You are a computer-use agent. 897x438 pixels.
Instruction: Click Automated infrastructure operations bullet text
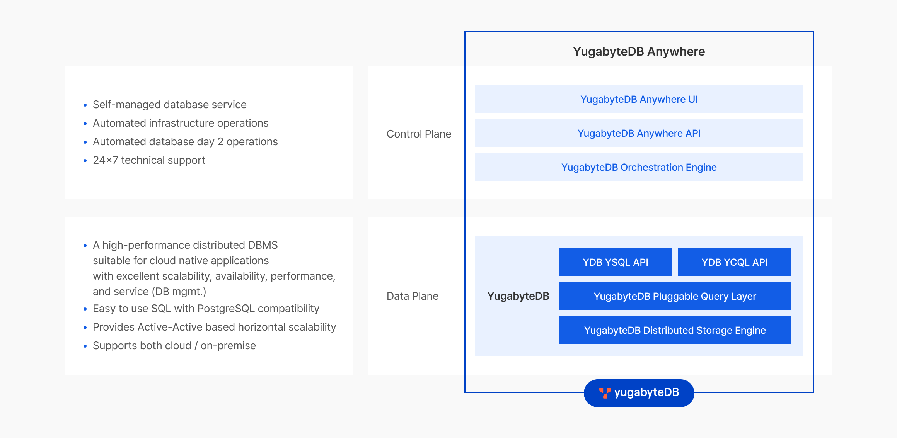coord(181,123)
